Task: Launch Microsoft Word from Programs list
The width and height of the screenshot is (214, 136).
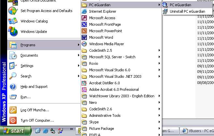Action: tap(101, 37)
